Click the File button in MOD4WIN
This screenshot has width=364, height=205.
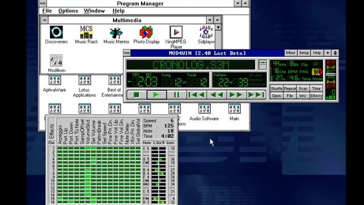pos(289,96)
